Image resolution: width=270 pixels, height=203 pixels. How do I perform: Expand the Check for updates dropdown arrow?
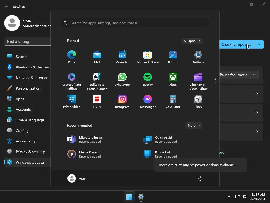(x=259, y=44)
